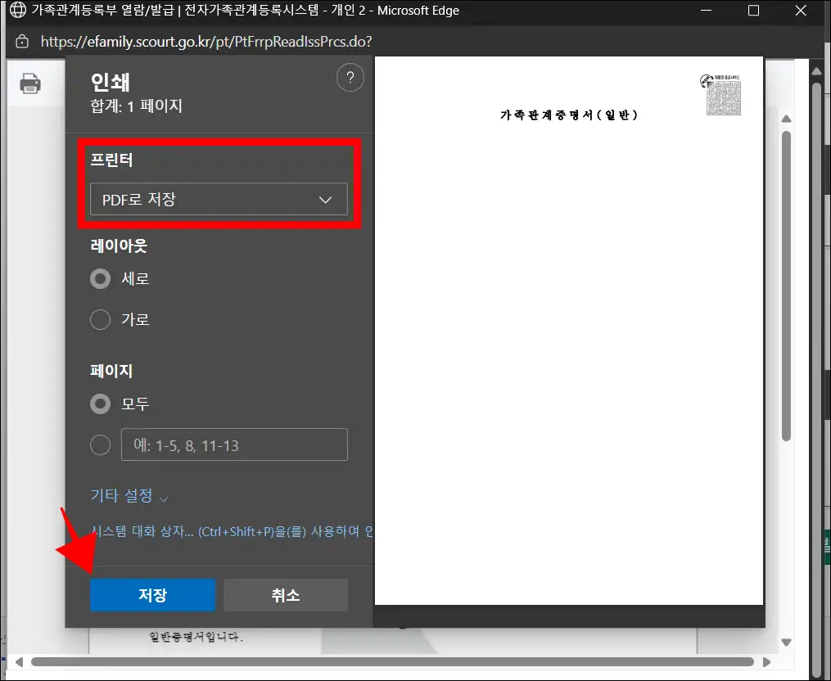Image resolution: width=831 pixels, height=681 pixels.
Task: Select the custom page range radio button
Action: (x=100, y=444)
